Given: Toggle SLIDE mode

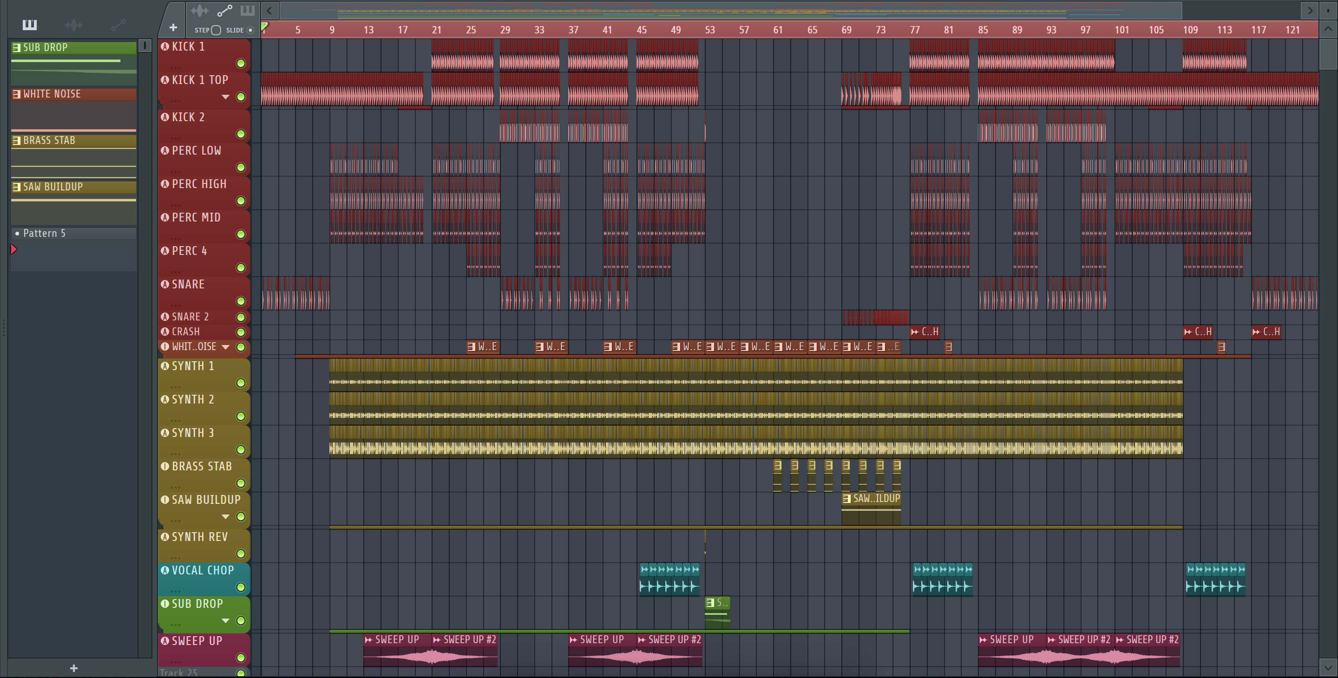Looking at the screenshot, I should 250,30.
